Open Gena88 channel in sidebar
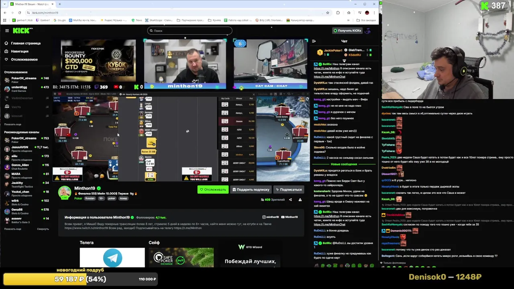 pyautogui.click(x=26, y=211)
